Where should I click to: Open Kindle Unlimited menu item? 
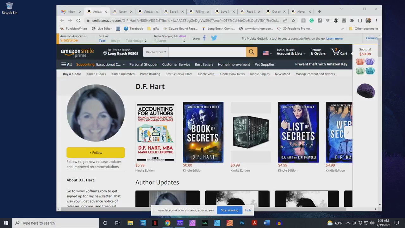[x=123, y=74]
